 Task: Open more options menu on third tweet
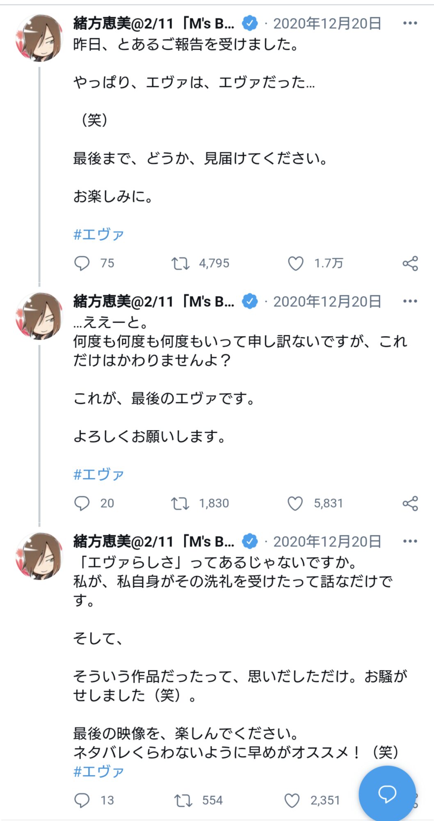point(410,541)
